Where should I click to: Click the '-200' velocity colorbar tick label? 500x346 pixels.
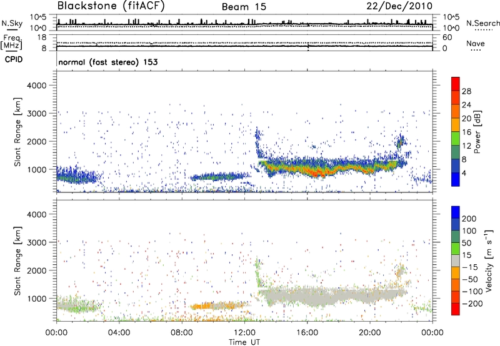click(472, 304)
